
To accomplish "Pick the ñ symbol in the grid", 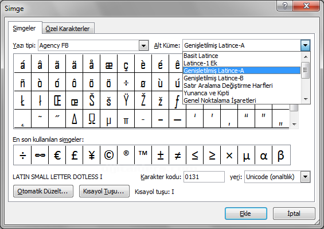I will pyautogui.click(x=23, y=82).
